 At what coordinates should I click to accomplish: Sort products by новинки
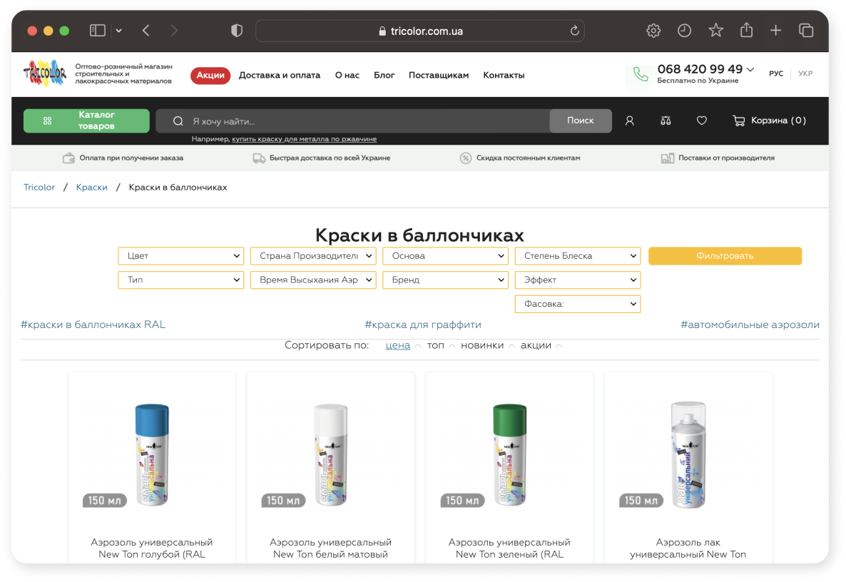pyautogui.click(x=481, y=345)
